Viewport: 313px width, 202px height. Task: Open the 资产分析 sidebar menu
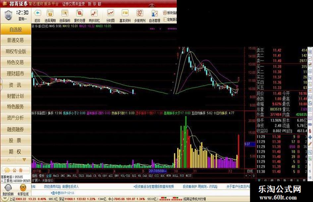pos(16,118)
